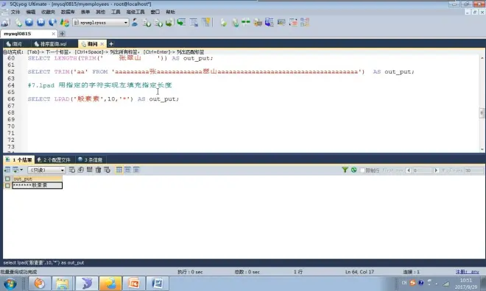Image resolution: width=486 pixels, height=291 pixels.
Task: Select the 1 个结果 result tab
Action: pyautogui.click(x=18, y=160)
